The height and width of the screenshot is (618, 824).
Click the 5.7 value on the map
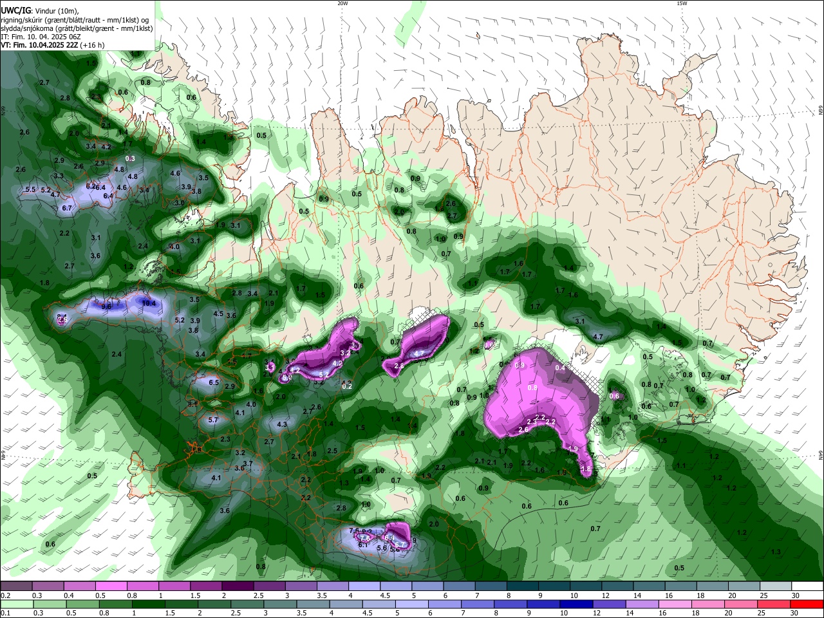click(x=213, y=420)
